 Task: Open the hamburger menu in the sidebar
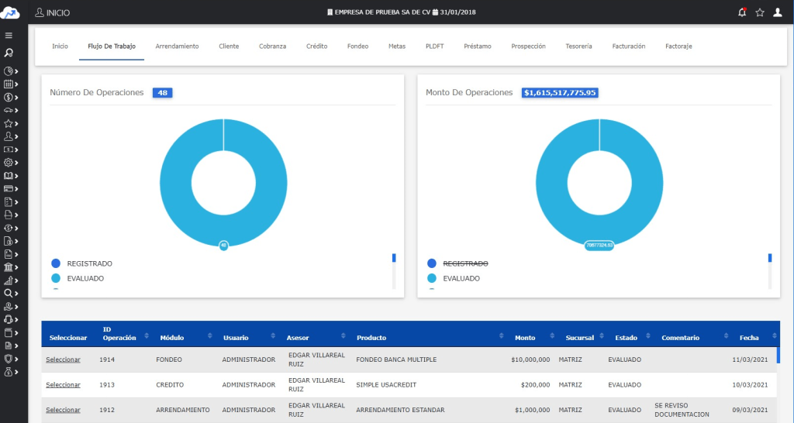pos(9,36)
